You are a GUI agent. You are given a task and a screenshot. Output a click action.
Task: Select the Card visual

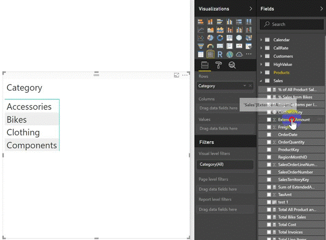coord(220,46)
